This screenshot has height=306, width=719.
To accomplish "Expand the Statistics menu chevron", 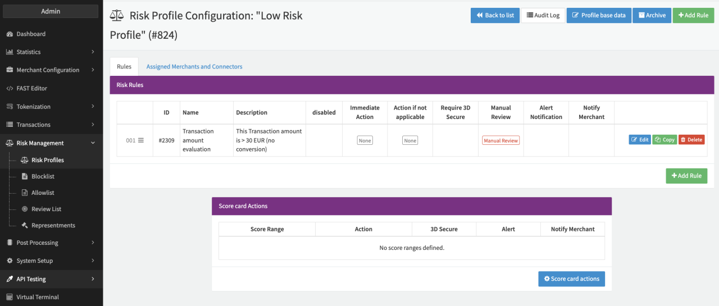I will tap(93, 52).
